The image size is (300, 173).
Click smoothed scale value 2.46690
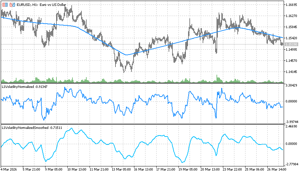click(x=291, y=126)
